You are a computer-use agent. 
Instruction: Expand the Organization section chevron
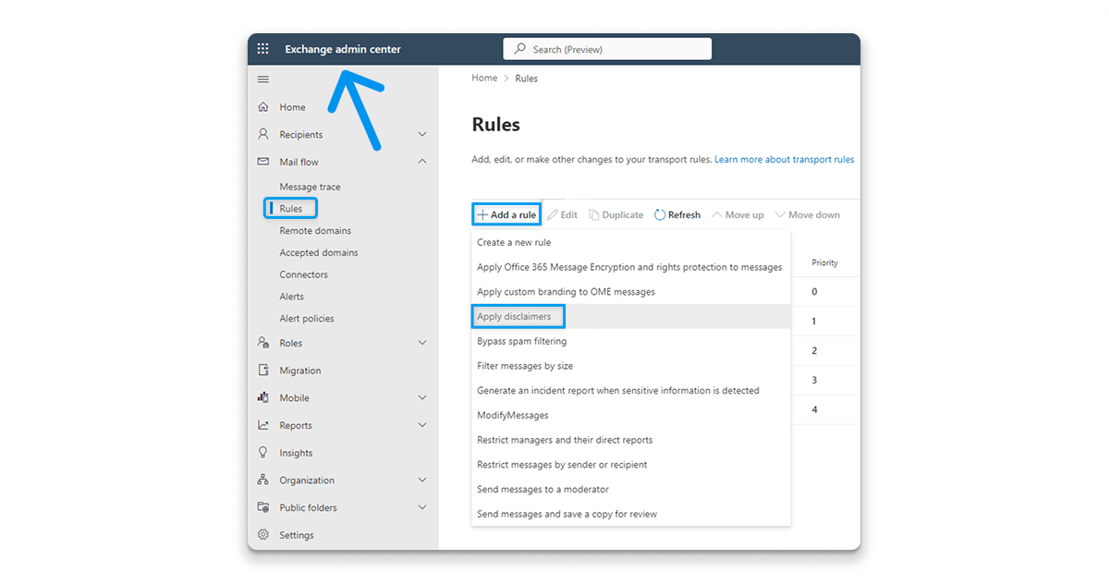(x=422, y=481)
